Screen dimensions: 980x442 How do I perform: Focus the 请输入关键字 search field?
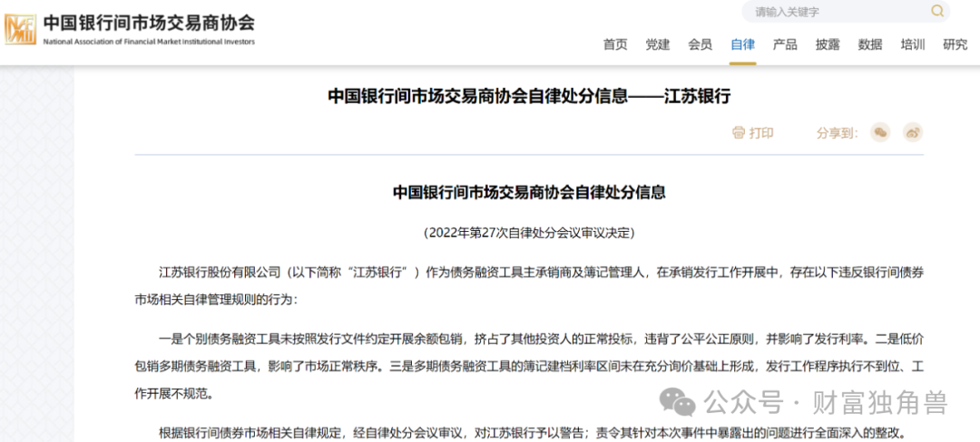coord(845,11)
